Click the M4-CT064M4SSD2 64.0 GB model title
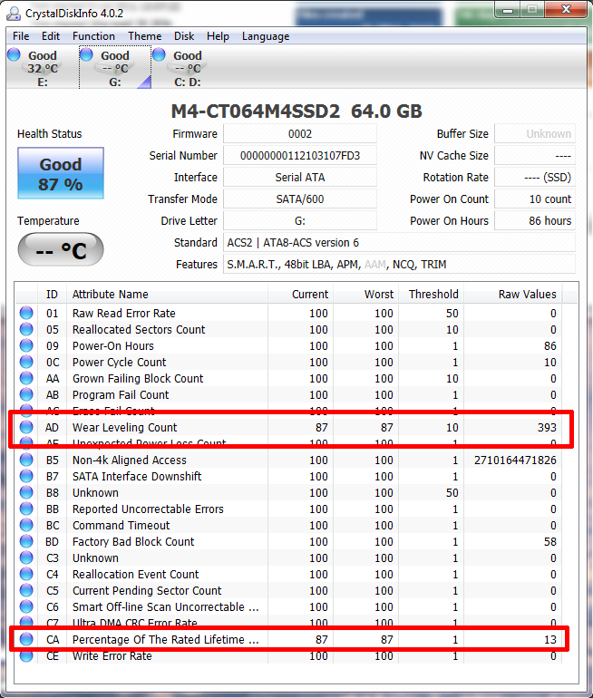Screen dimensions: 593x698 [x=296, y=111]
